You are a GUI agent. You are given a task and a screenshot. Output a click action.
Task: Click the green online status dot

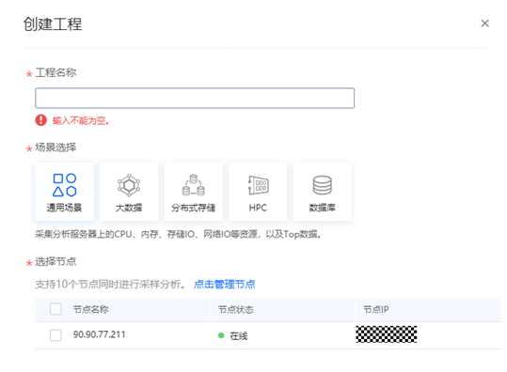click(221, 335)
